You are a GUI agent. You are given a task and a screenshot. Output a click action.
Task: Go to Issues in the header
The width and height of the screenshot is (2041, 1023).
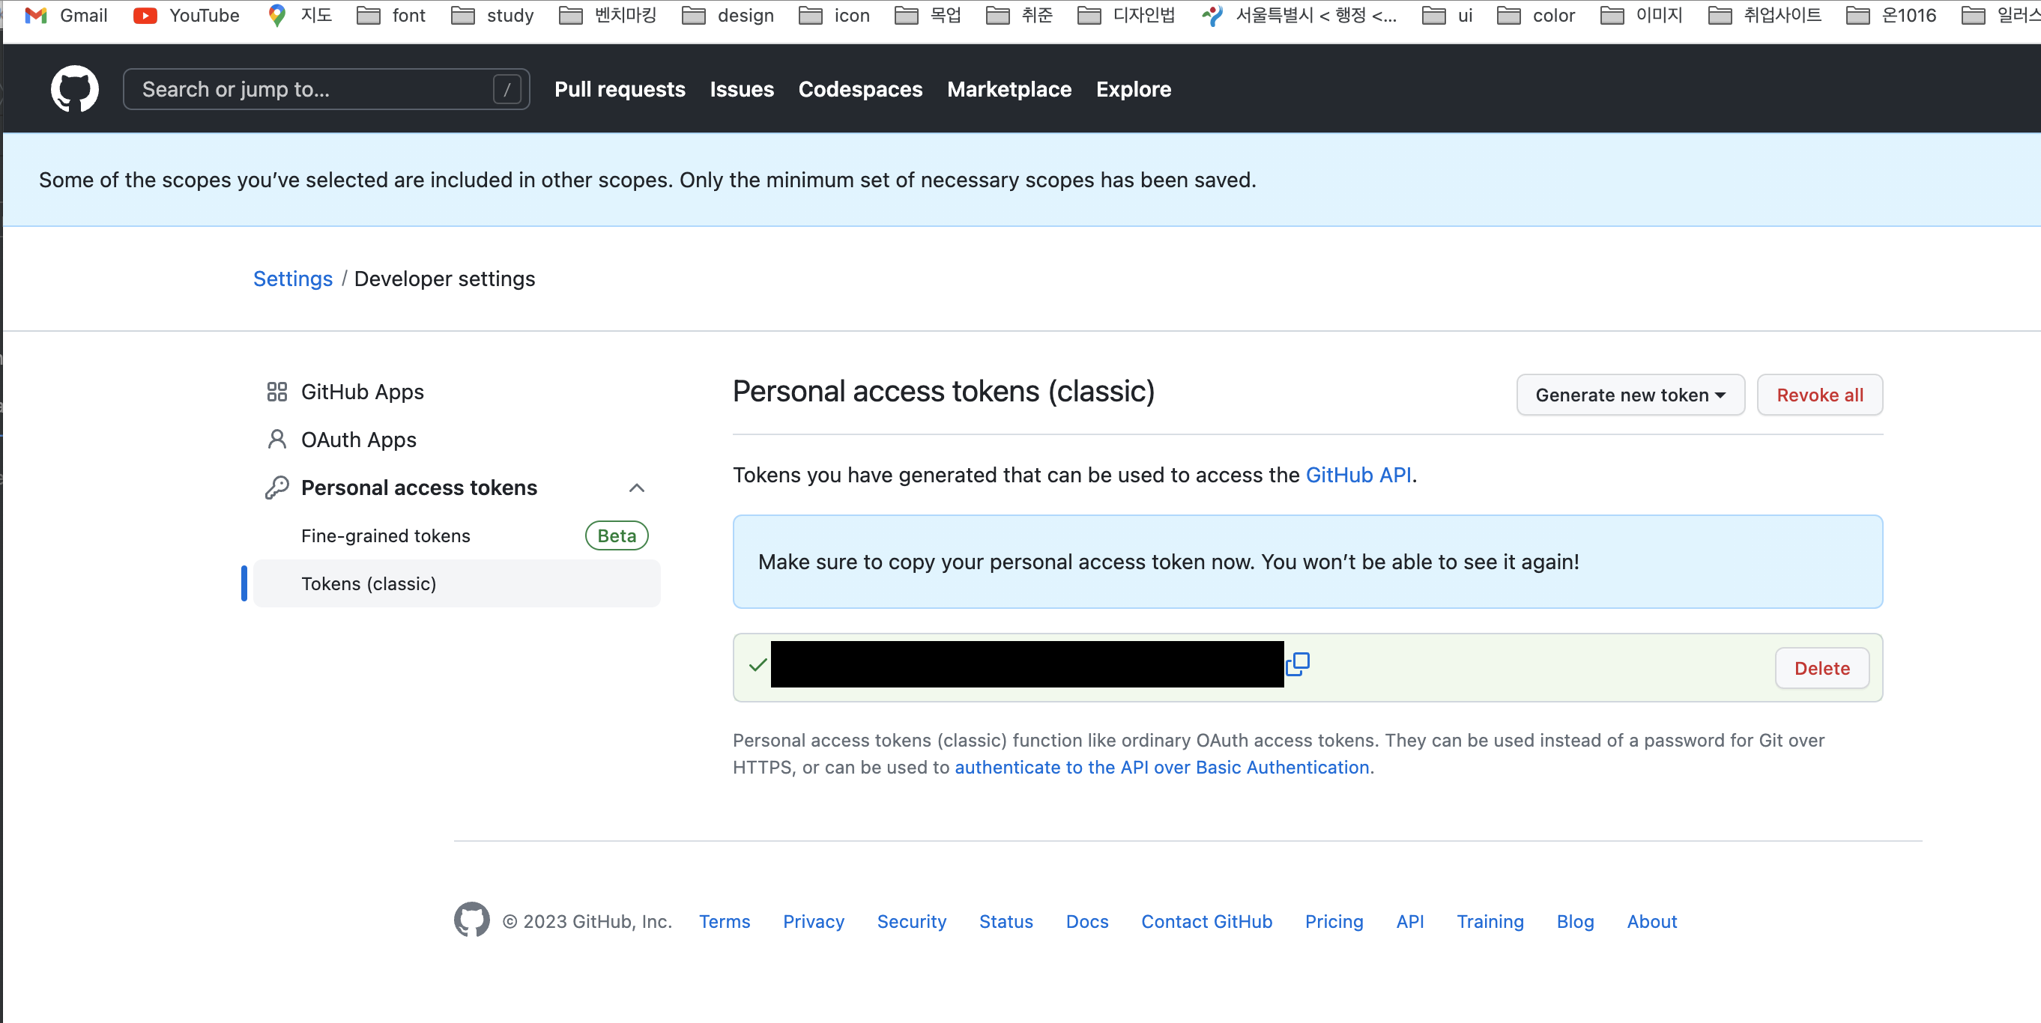click(742, 88)
